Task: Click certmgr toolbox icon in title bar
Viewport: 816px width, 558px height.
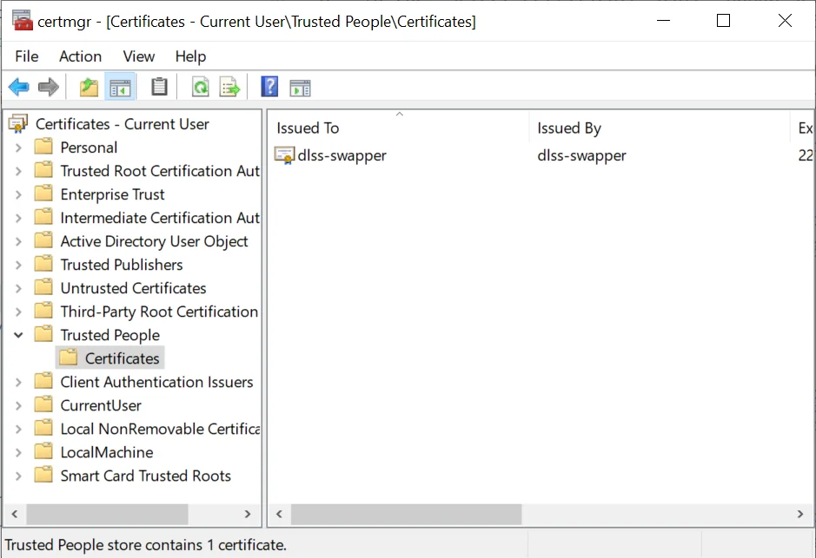Action: coord(23,21)
